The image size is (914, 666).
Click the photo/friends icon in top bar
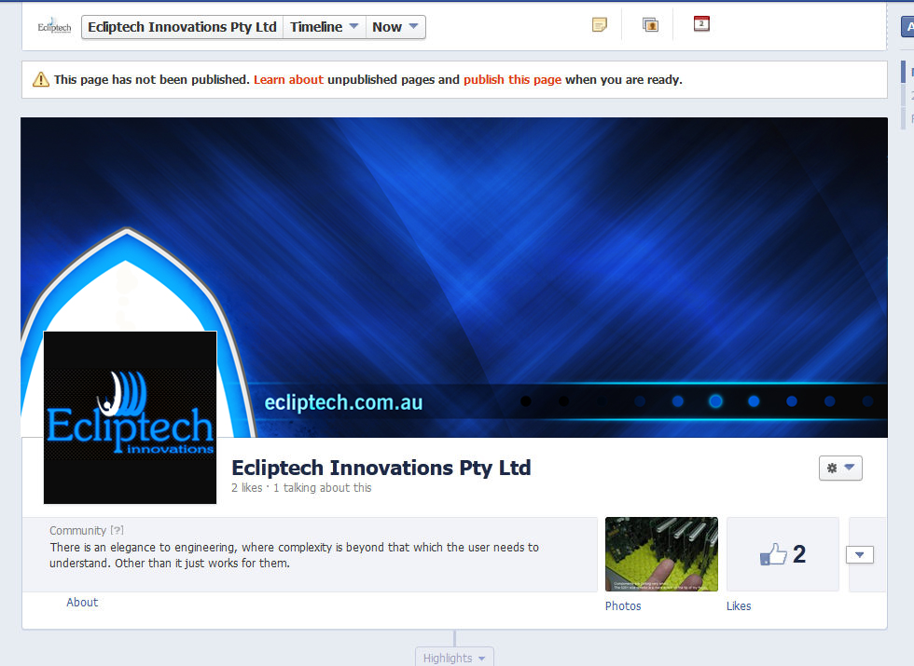[651, 25]
